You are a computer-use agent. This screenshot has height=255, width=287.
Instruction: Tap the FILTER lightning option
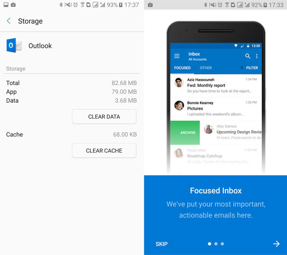(x=249, y=68)
